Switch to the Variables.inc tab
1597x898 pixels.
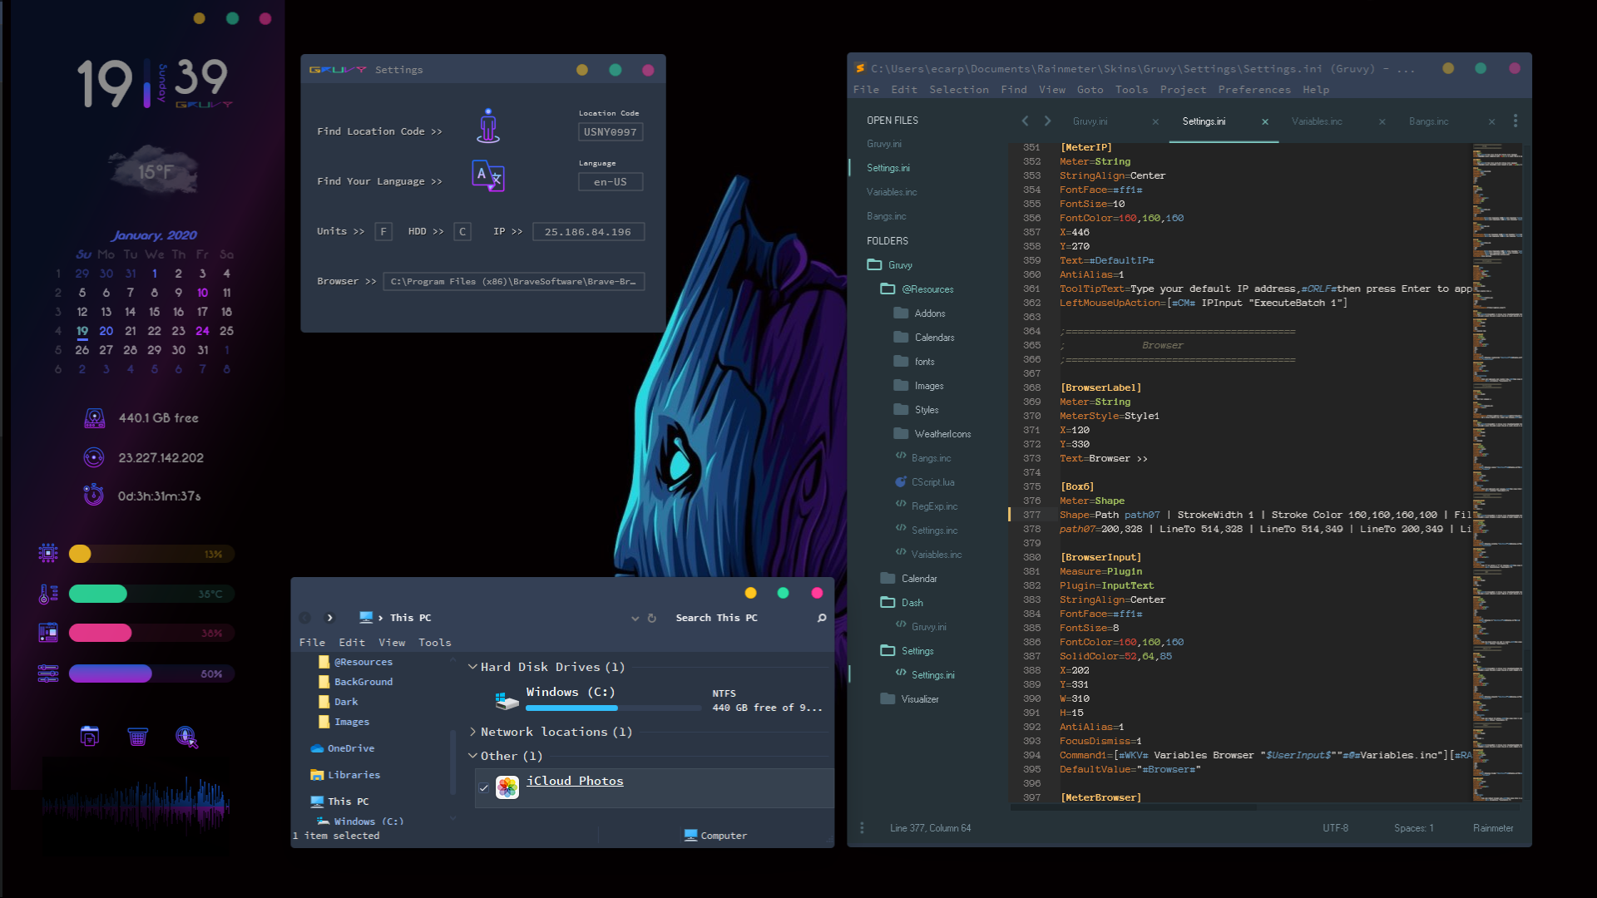1317,121
